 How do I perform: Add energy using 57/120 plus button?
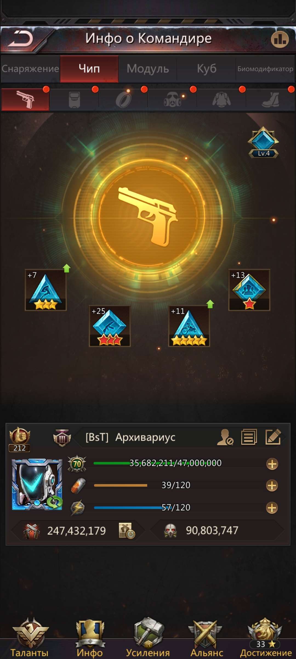[272, 508]
